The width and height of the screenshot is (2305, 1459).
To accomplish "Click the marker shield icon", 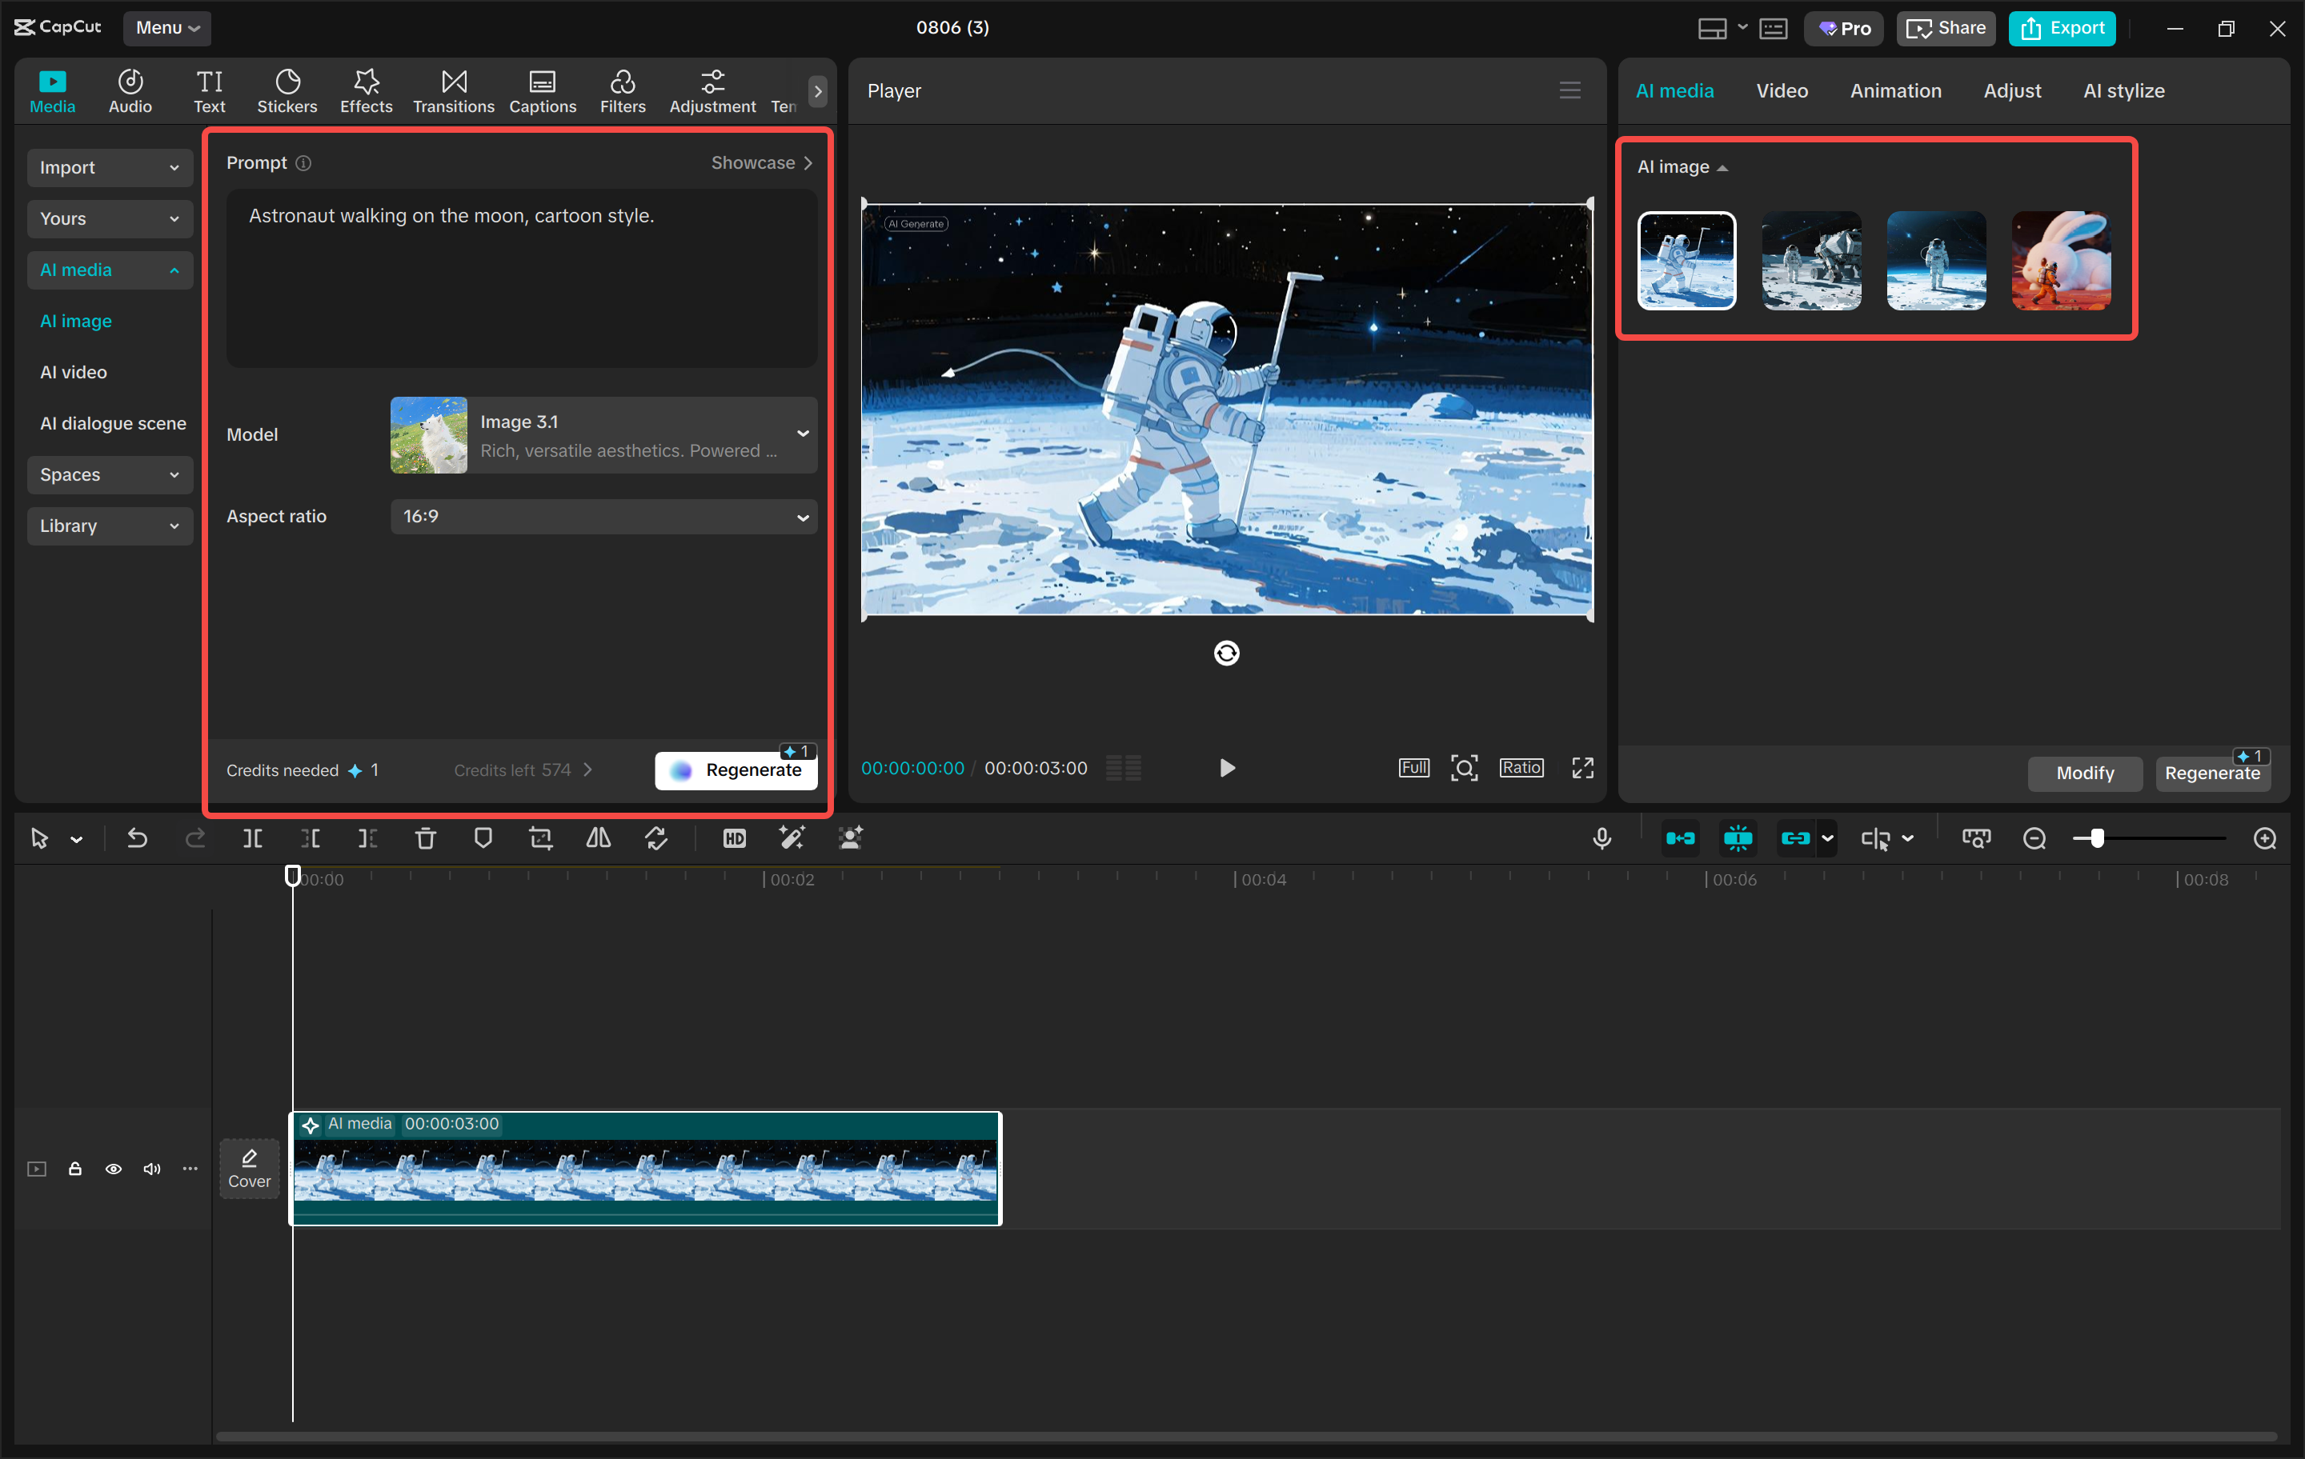I will [483, 838].
